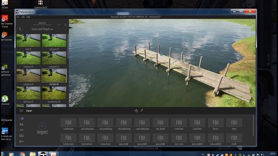This screenshot has height=156, width=278.
Task: Open media player taskbar icon
Action: 11,154
